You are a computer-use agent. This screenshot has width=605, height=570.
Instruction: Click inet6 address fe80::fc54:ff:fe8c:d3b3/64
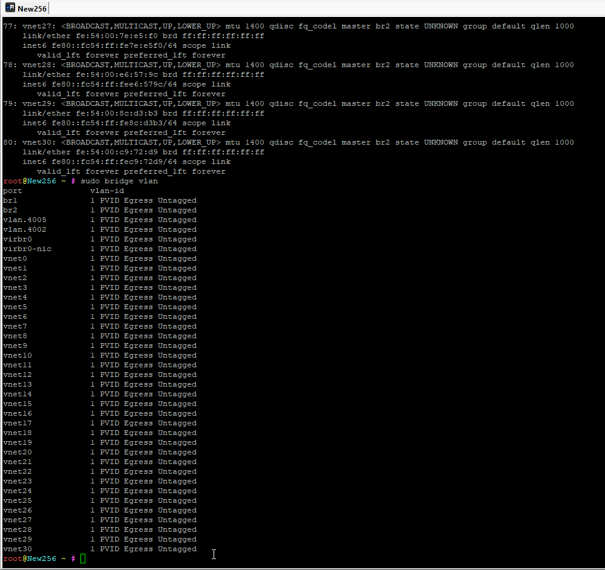click(114, 123)
